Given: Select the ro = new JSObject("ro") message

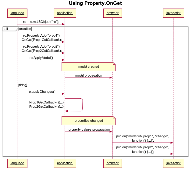Looking at the screenshot, I should [41, 22].
